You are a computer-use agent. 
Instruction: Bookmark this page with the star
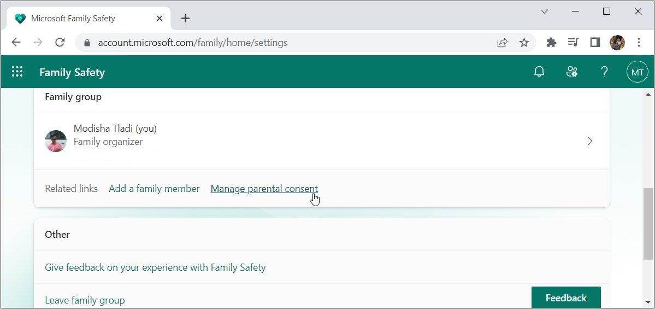pyautogui.click(x=524, y=42)
